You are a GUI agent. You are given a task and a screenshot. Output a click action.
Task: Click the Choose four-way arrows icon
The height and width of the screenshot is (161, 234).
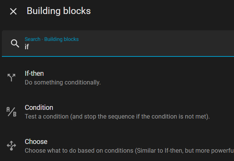11,146
